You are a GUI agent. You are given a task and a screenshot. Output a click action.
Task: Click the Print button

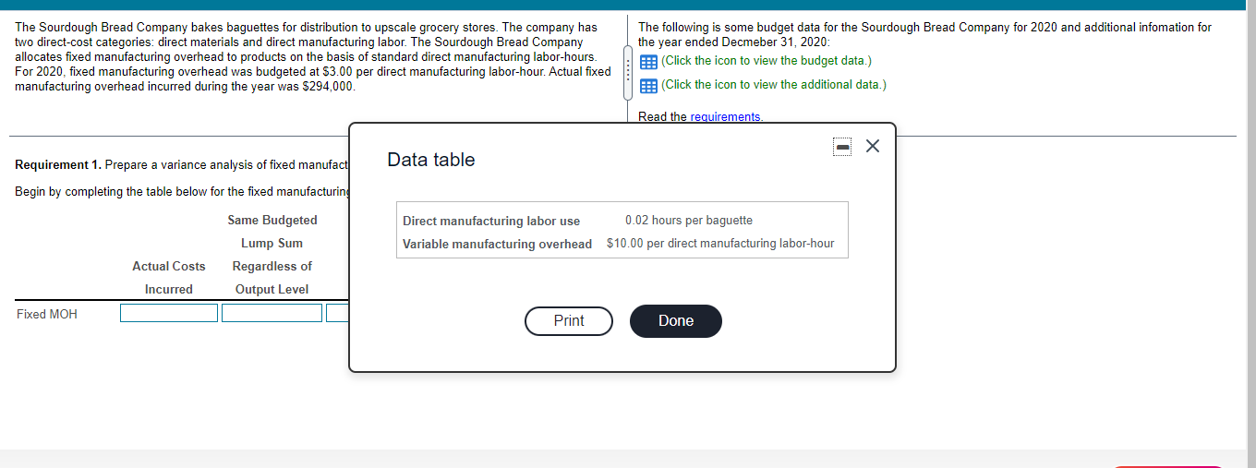pyautogui.click(x=569, y=321)
